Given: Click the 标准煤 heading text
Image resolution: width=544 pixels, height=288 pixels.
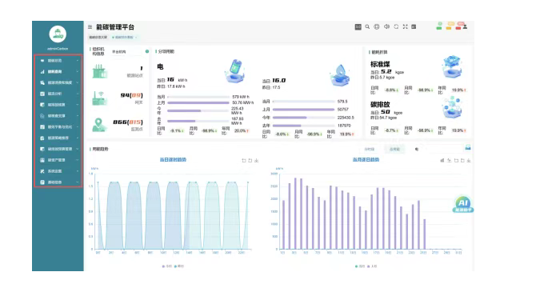Looking at the screenshot, I should pos(380,64).
